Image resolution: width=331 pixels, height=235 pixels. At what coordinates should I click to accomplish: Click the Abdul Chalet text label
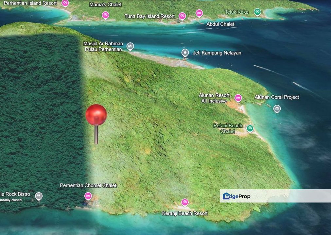coord(220,24)
